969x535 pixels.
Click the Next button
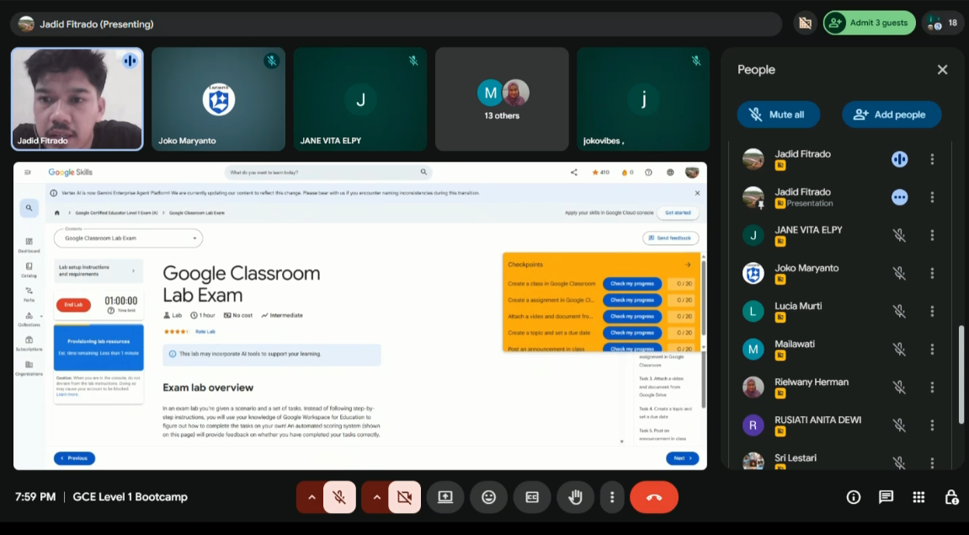(x=682, y=458)
